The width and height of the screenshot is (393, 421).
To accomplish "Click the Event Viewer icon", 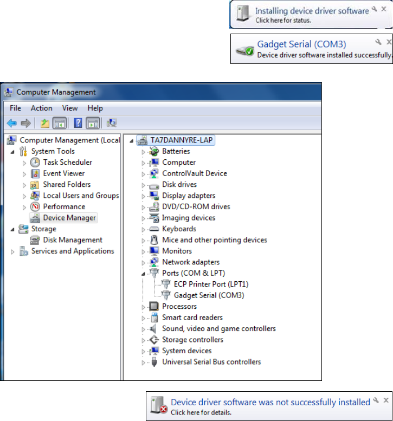I will 35,173.
